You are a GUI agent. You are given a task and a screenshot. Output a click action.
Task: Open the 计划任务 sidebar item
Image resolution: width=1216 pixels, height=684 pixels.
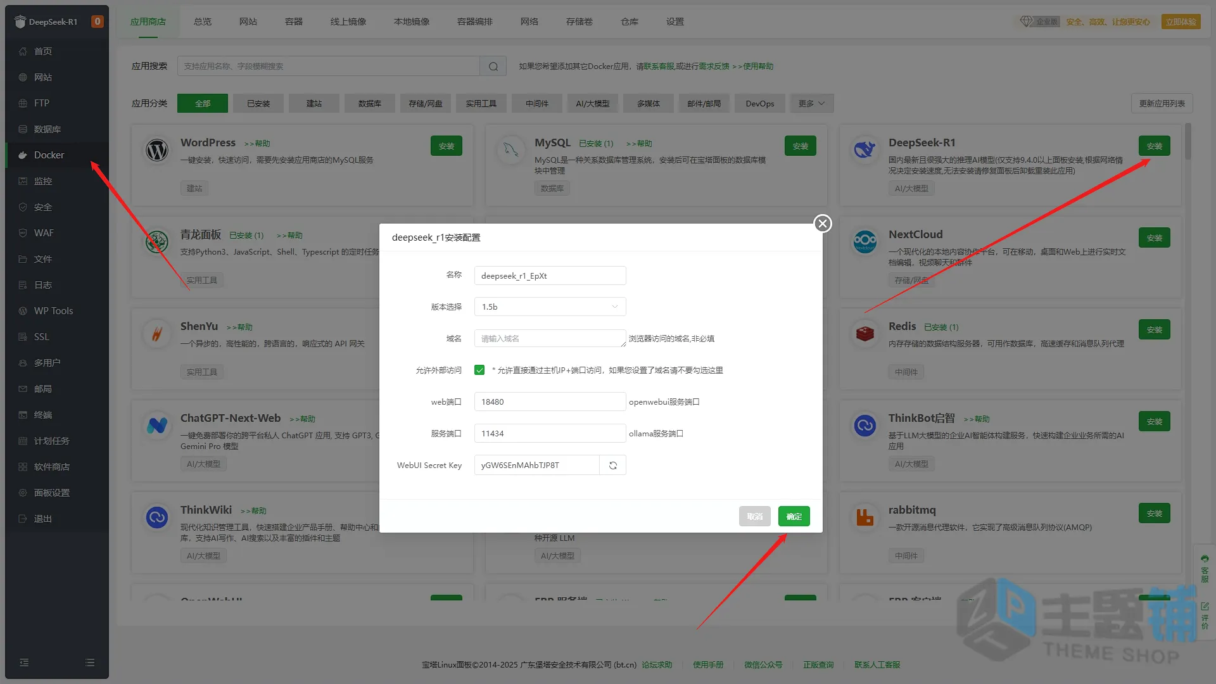(x=57, y=441)
